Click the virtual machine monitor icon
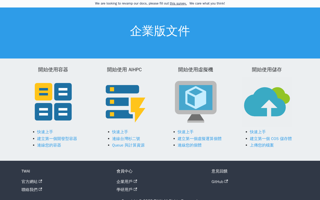Screen dimensions: 320x200 (x=196, y=102)
